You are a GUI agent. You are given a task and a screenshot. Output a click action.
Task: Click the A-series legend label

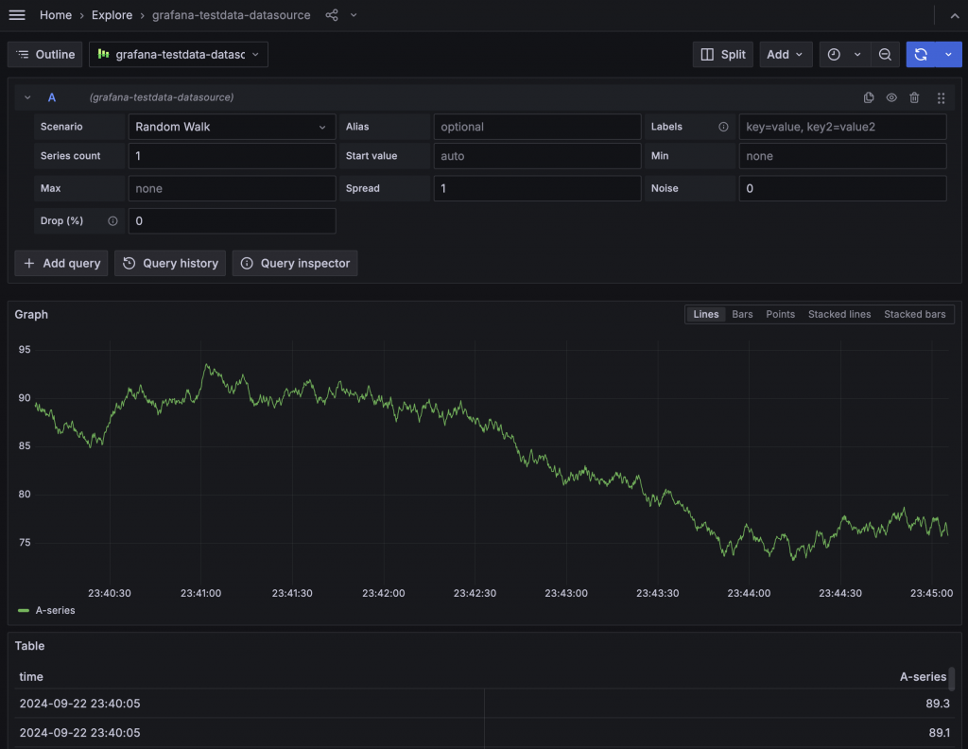(55, 610)
